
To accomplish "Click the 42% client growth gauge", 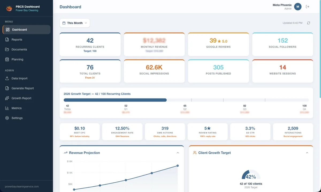I will point(251,175).
